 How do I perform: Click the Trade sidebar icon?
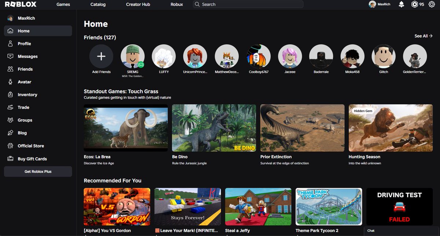coord(10,107)
